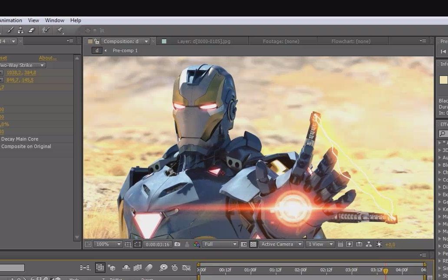
Task: Open the Composition: d tab dropdown arrow
Action: click(146, 41)
